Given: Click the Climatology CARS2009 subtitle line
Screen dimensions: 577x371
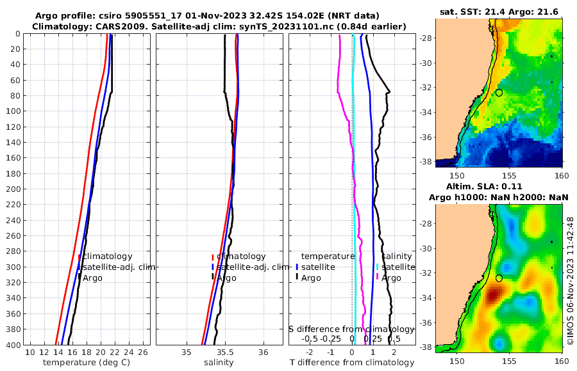Looking at the screenshot, I should pos(219,26).
